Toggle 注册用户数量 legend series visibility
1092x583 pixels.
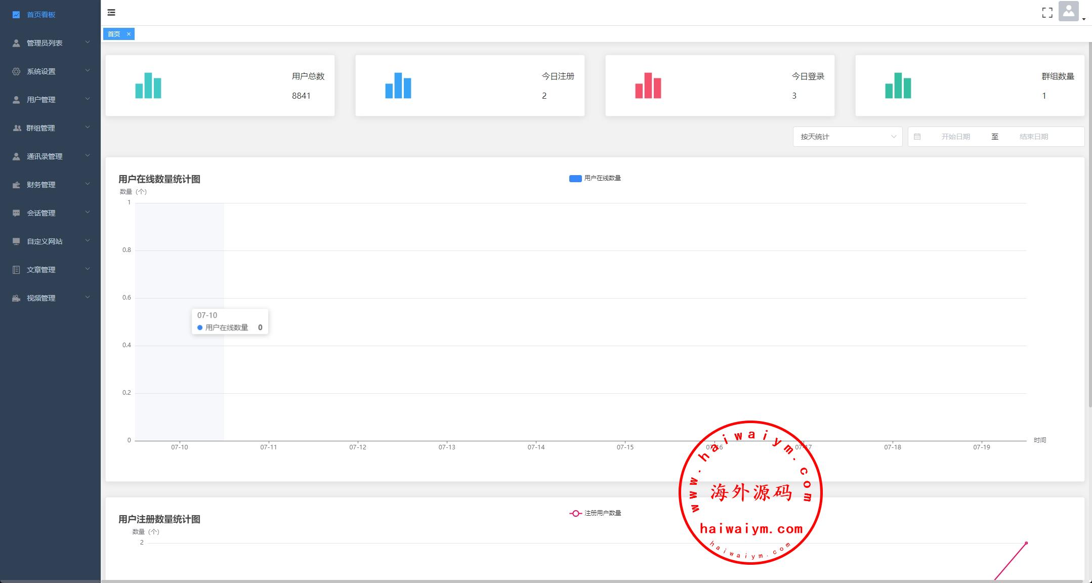point(595,513)
